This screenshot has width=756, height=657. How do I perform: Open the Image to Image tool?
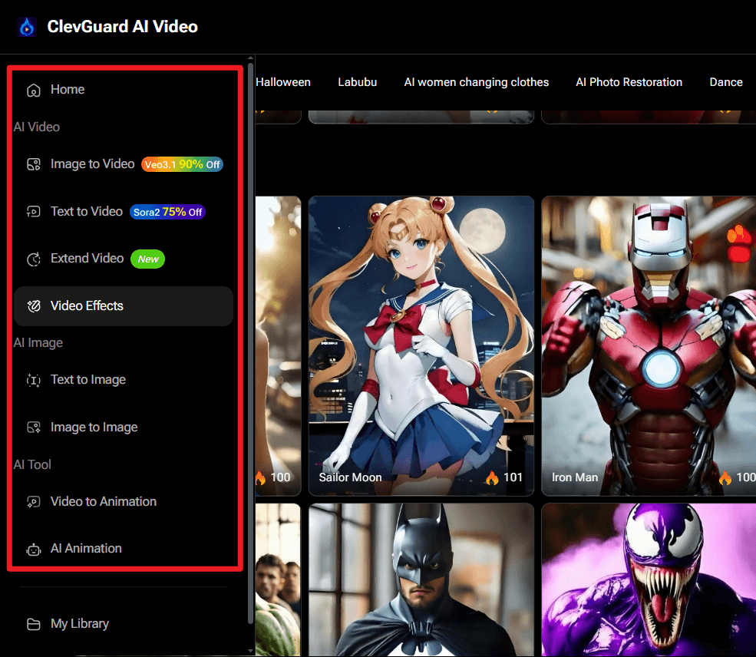[x=93, y=427]
